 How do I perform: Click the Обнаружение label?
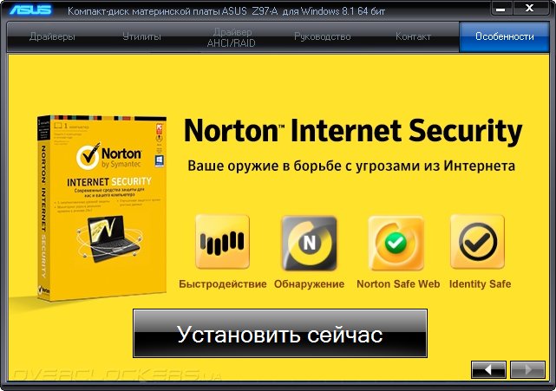tap(309, 284)
